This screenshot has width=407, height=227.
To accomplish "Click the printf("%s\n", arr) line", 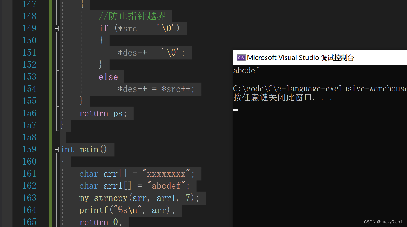I will click(127, 210).
